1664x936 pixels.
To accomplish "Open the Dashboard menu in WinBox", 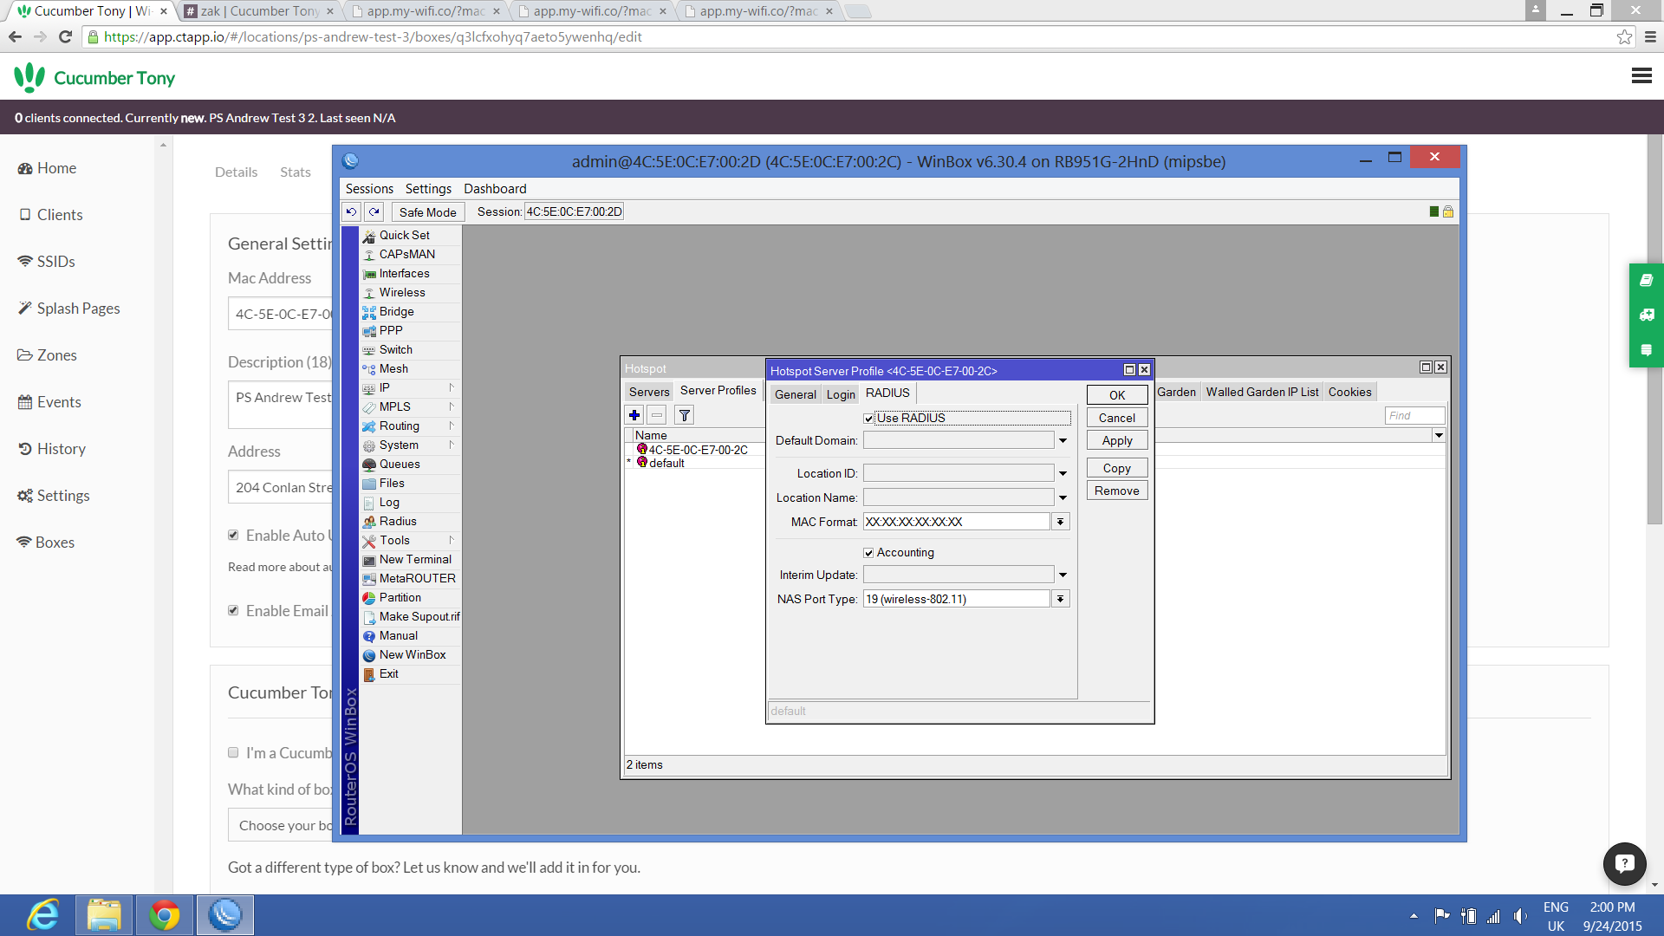I will [x=495, y=188].
